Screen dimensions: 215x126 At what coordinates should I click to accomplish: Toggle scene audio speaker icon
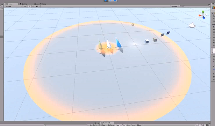point(33,6)
